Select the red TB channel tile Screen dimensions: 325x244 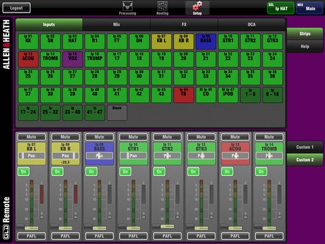tap(183, 95)
